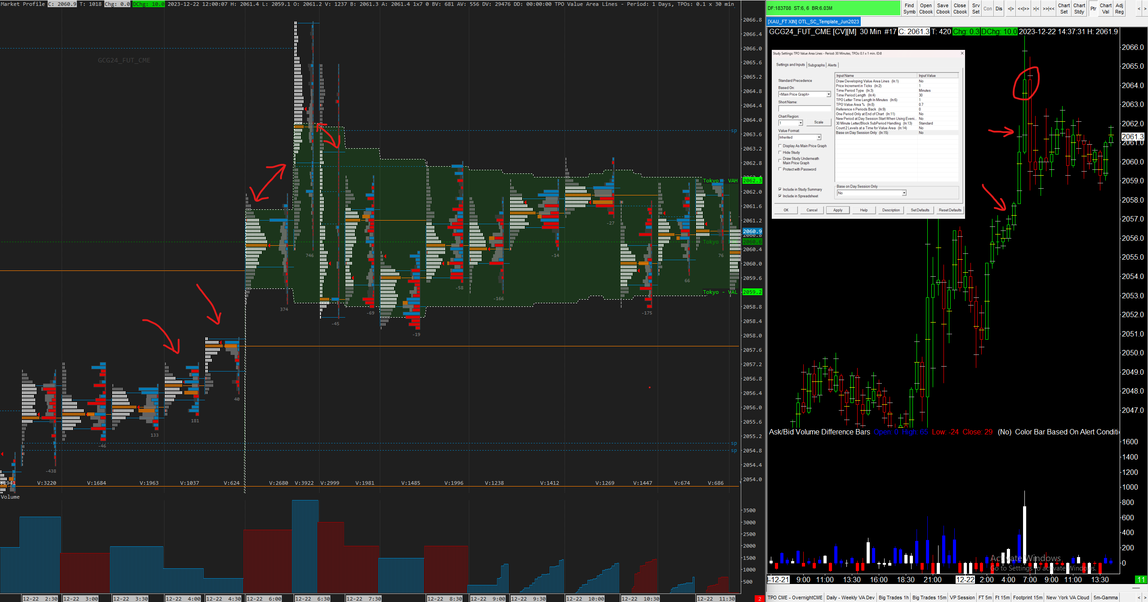1148x602 pixels.
Task: Open Chart Stdy studies button
Action: [1079, 9]
